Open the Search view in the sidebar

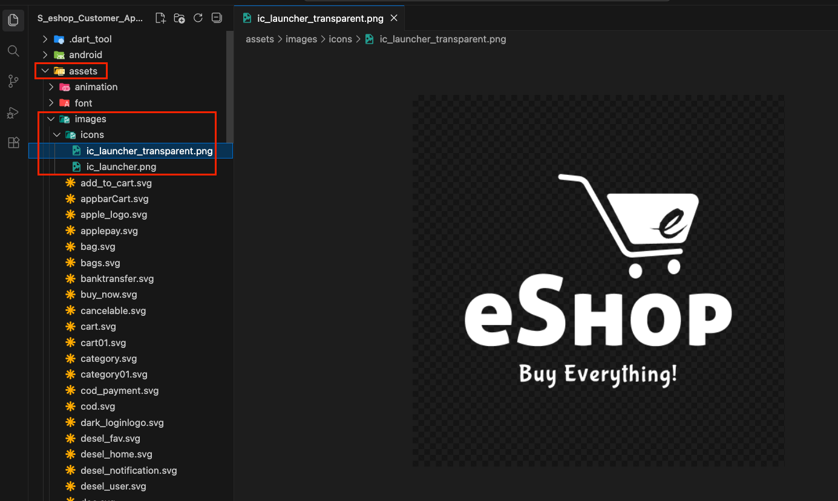click(x=13, y=51)
